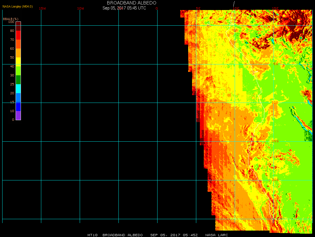Screen dimensions: 315x237
Task: Click the 10S latitude label
Action: (275, 102)
